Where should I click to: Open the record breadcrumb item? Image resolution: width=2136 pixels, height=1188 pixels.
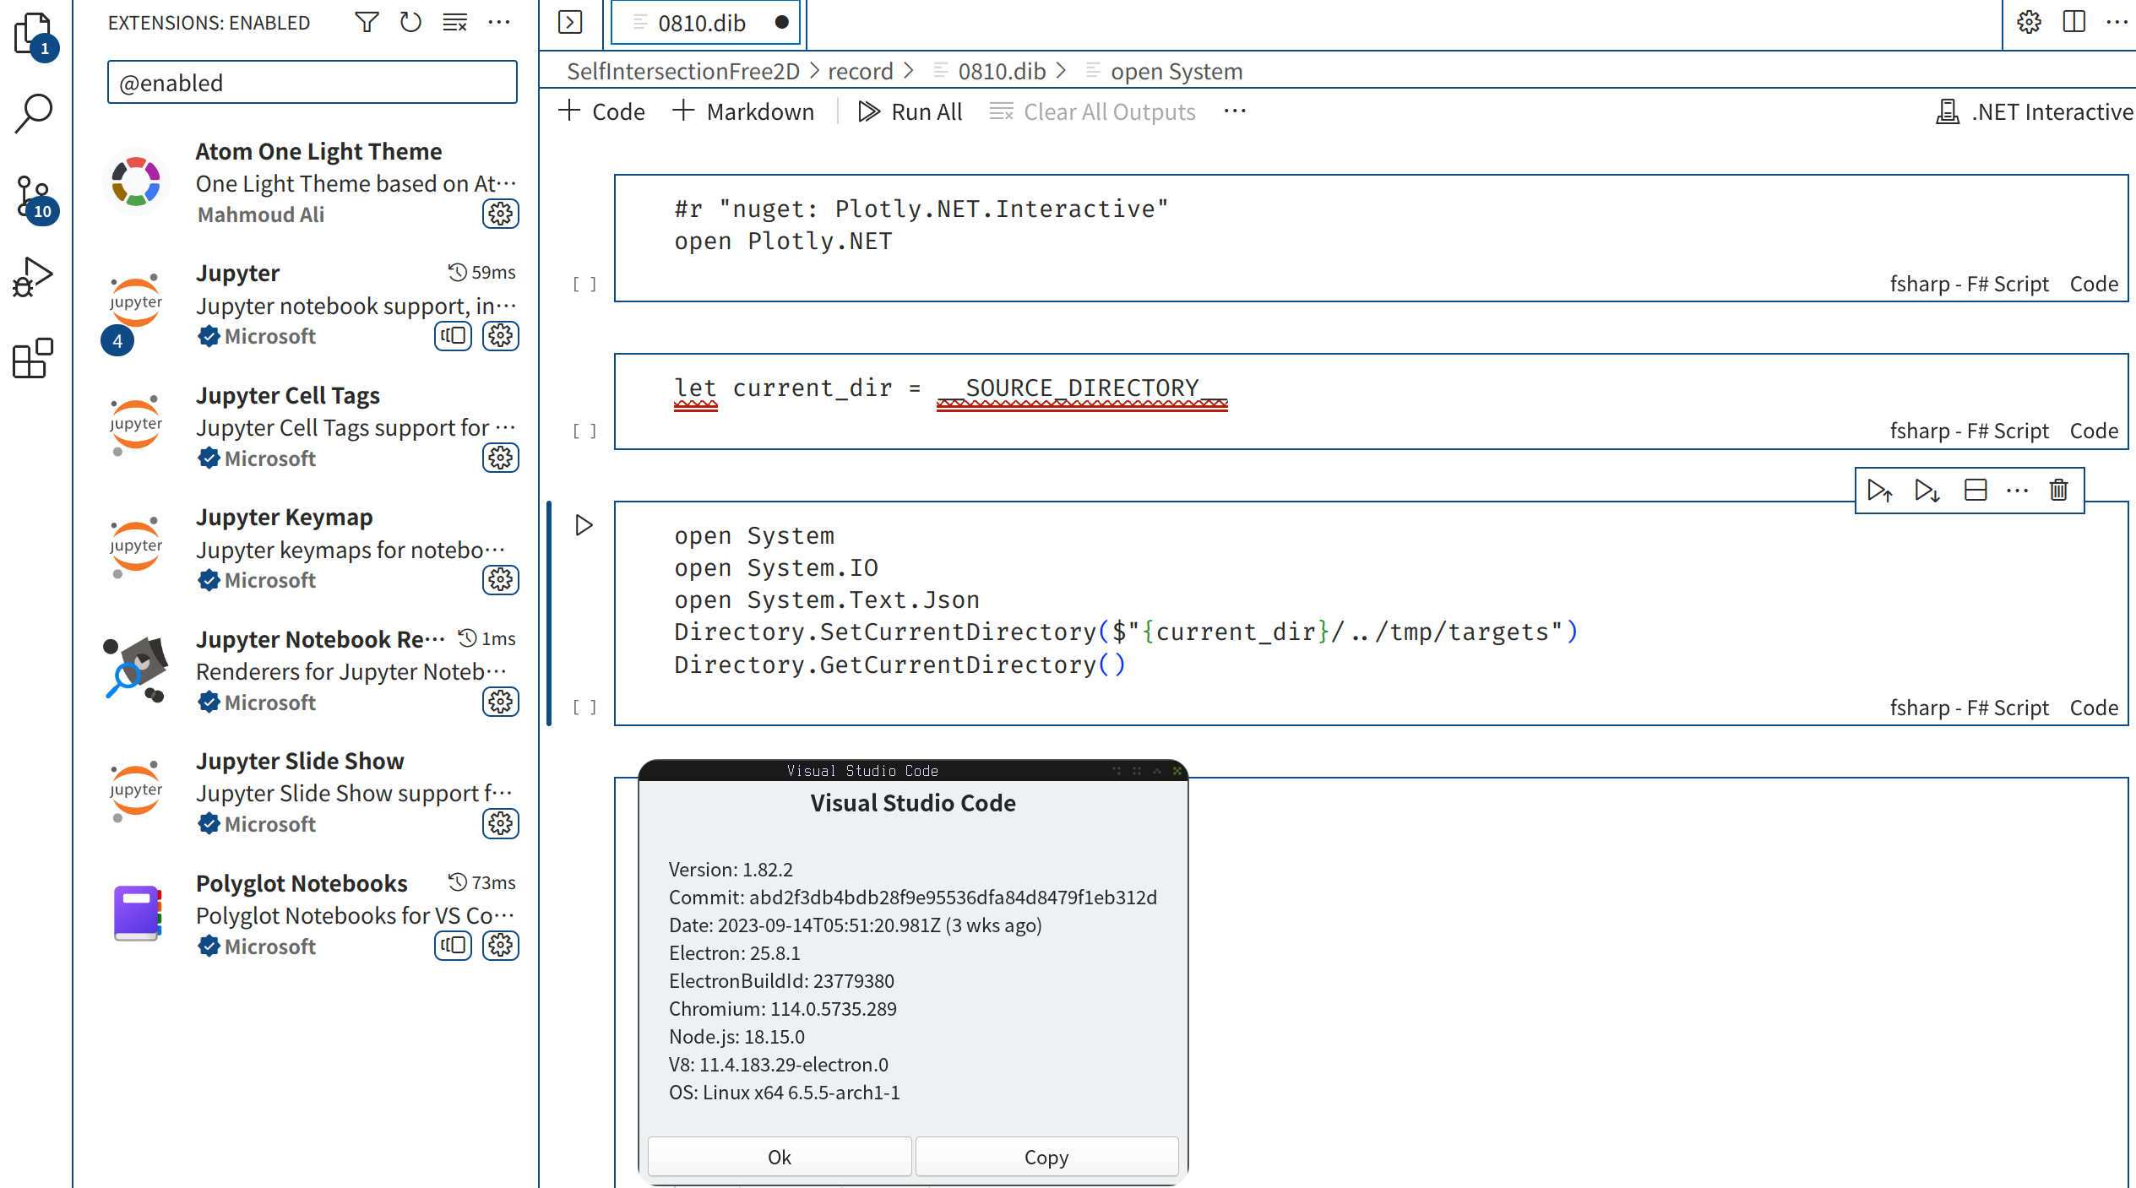861,71
